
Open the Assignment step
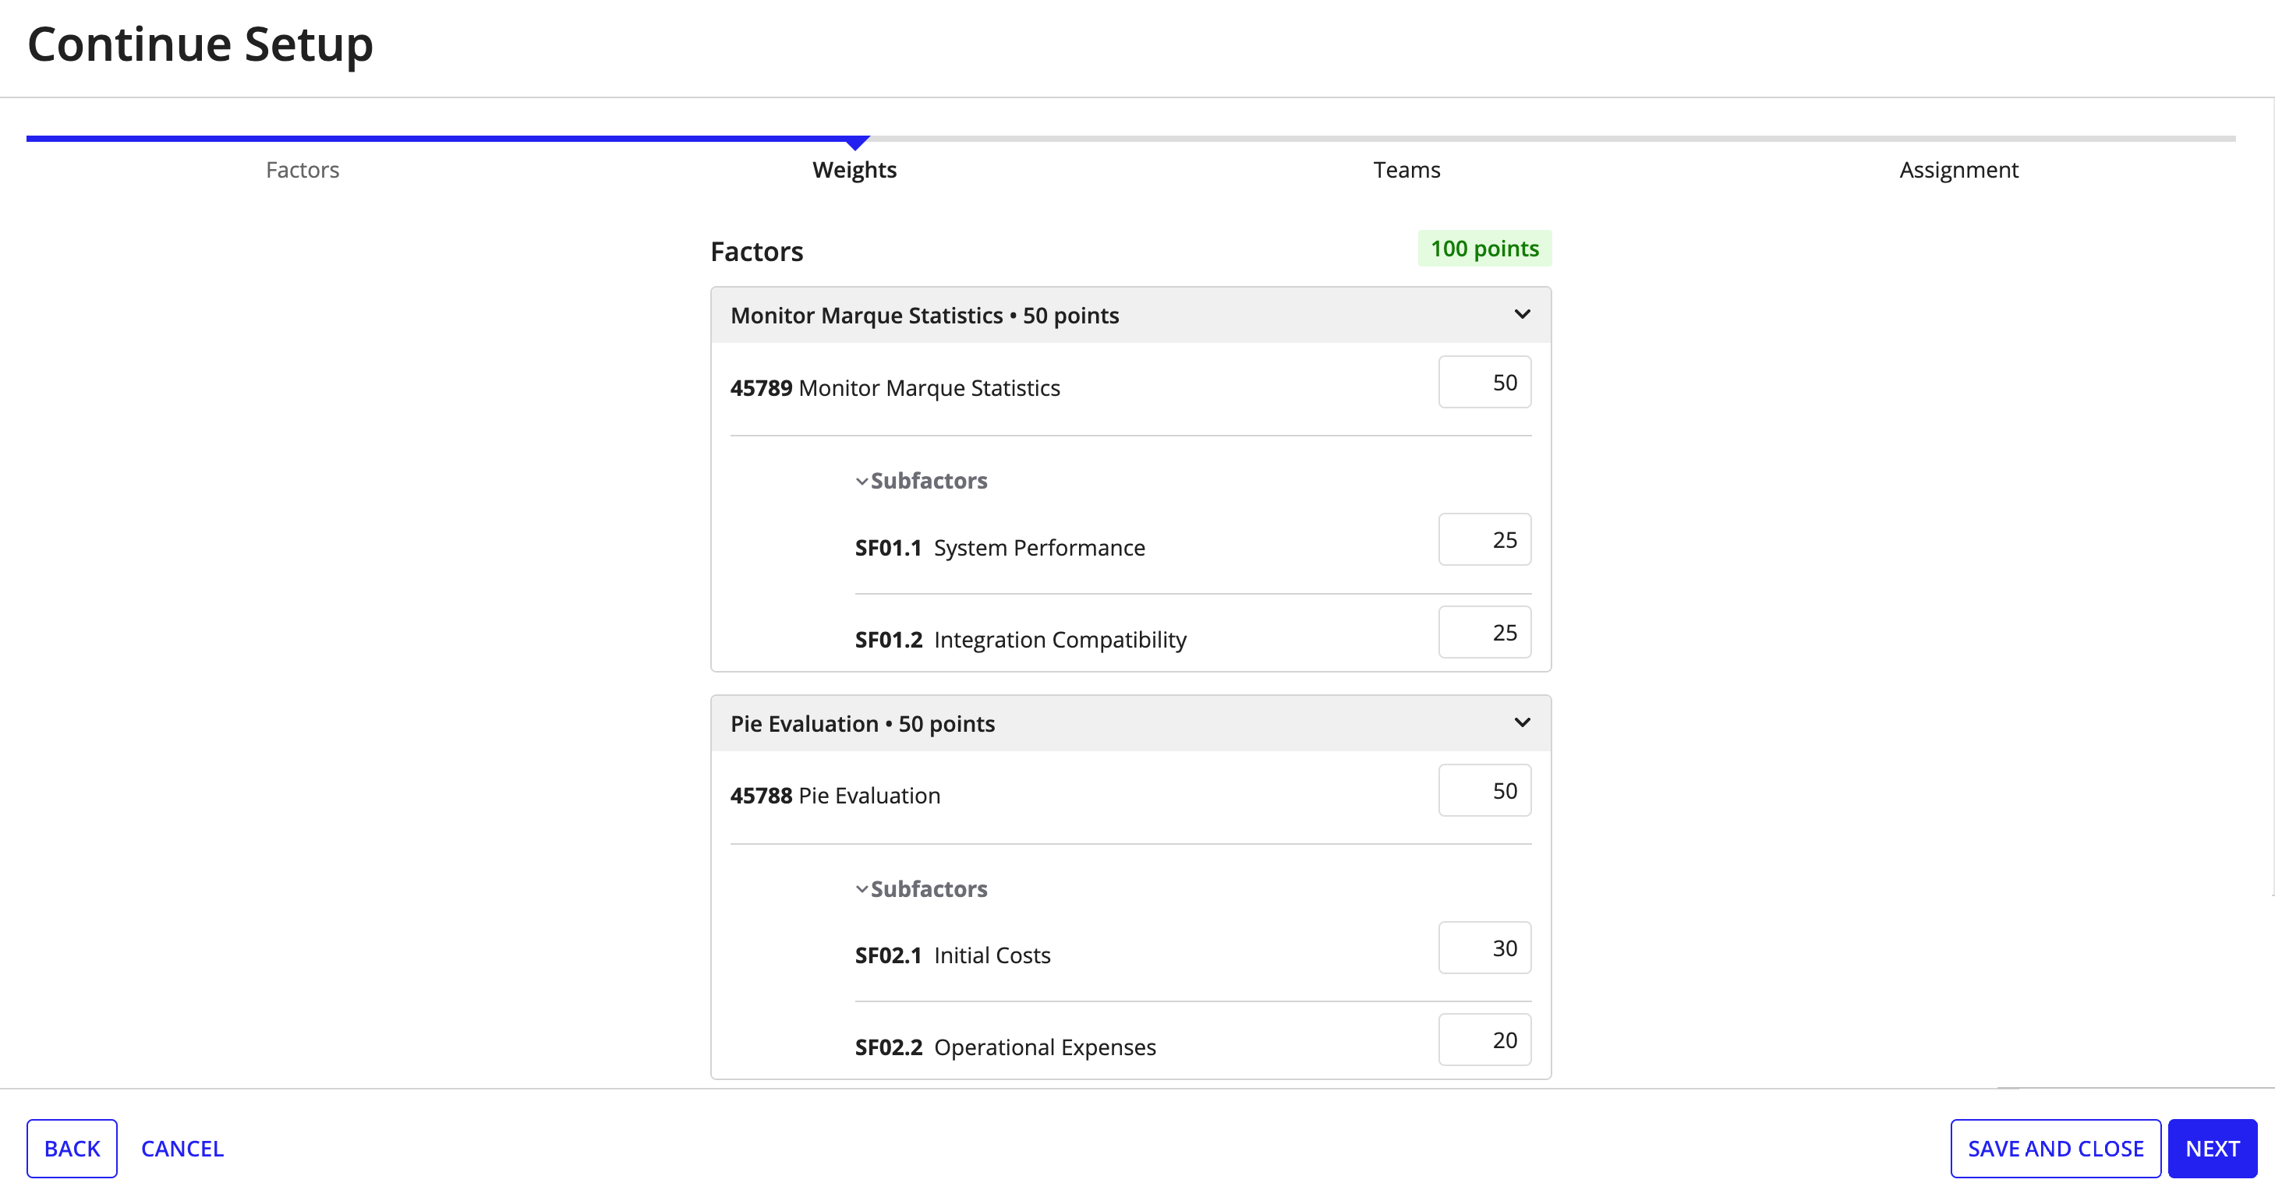(x=1958, y=169)
